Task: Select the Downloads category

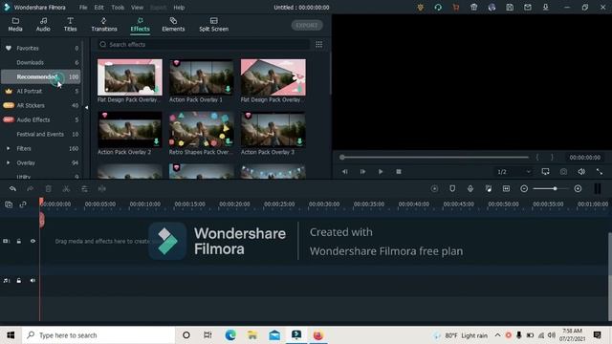Action: (x=41, y=62)
